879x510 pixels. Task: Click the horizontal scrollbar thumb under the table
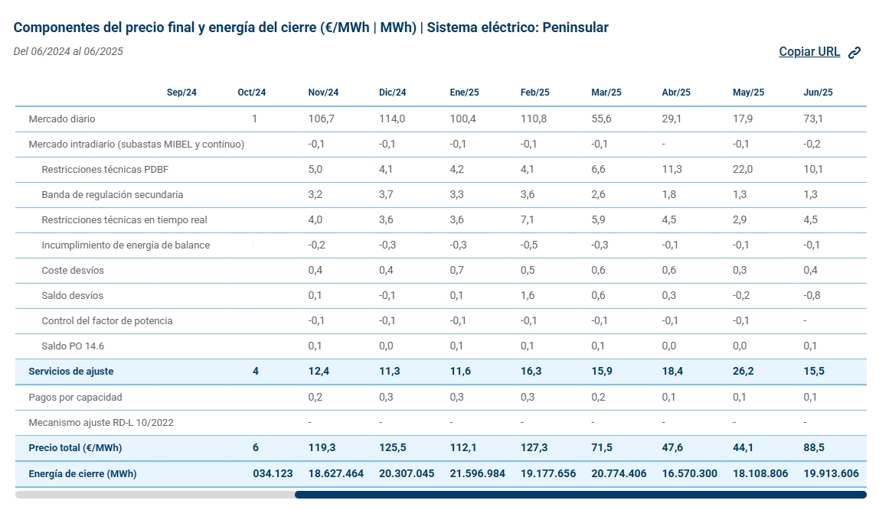580,495
